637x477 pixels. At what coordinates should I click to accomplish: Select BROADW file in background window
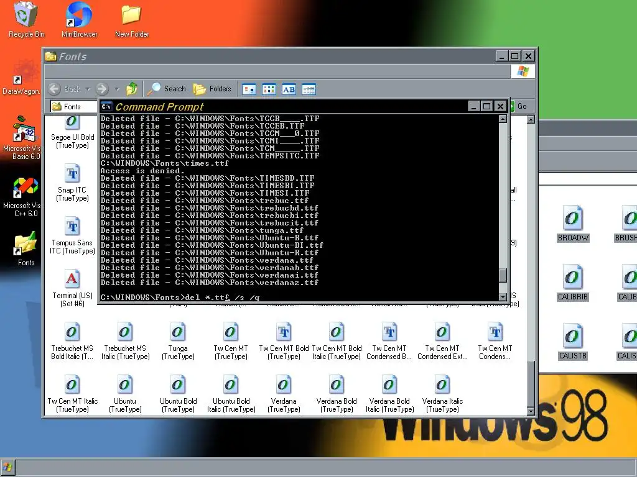573,224
